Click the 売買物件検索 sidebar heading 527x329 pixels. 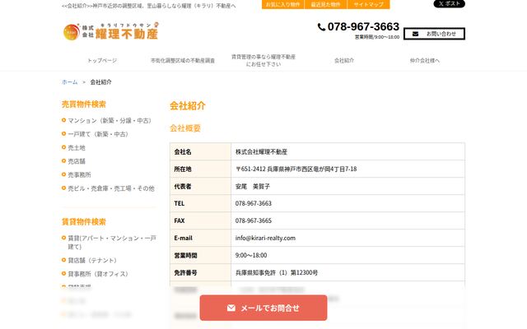(84, 104)
